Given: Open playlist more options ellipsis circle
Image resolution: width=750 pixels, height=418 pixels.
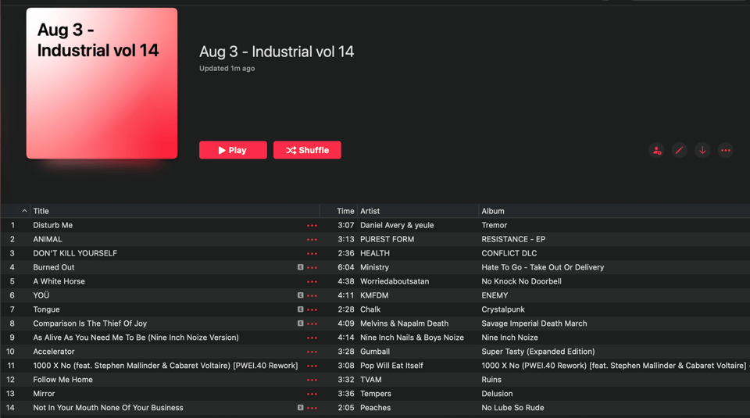Looking at the screenshot, I should tap(726, 150).
